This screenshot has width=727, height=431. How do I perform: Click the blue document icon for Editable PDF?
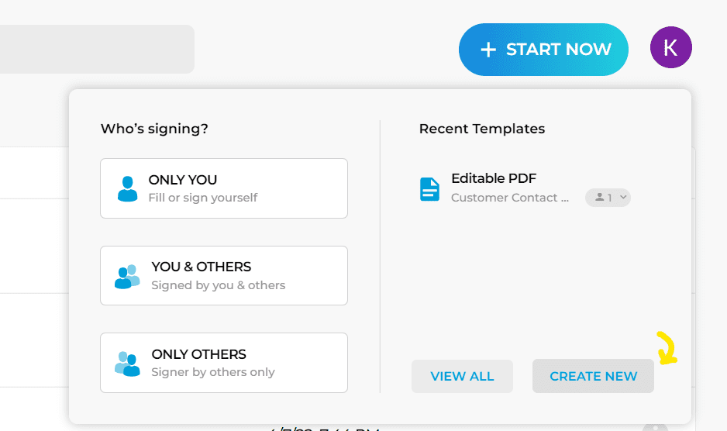tap(430, 189)
